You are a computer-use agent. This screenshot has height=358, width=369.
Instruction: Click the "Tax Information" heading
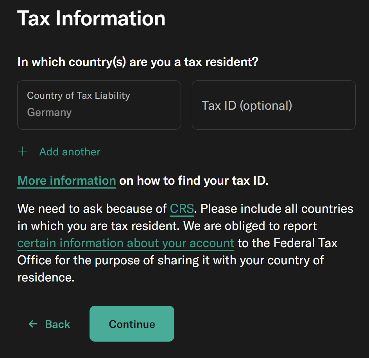tap(91, 18)
